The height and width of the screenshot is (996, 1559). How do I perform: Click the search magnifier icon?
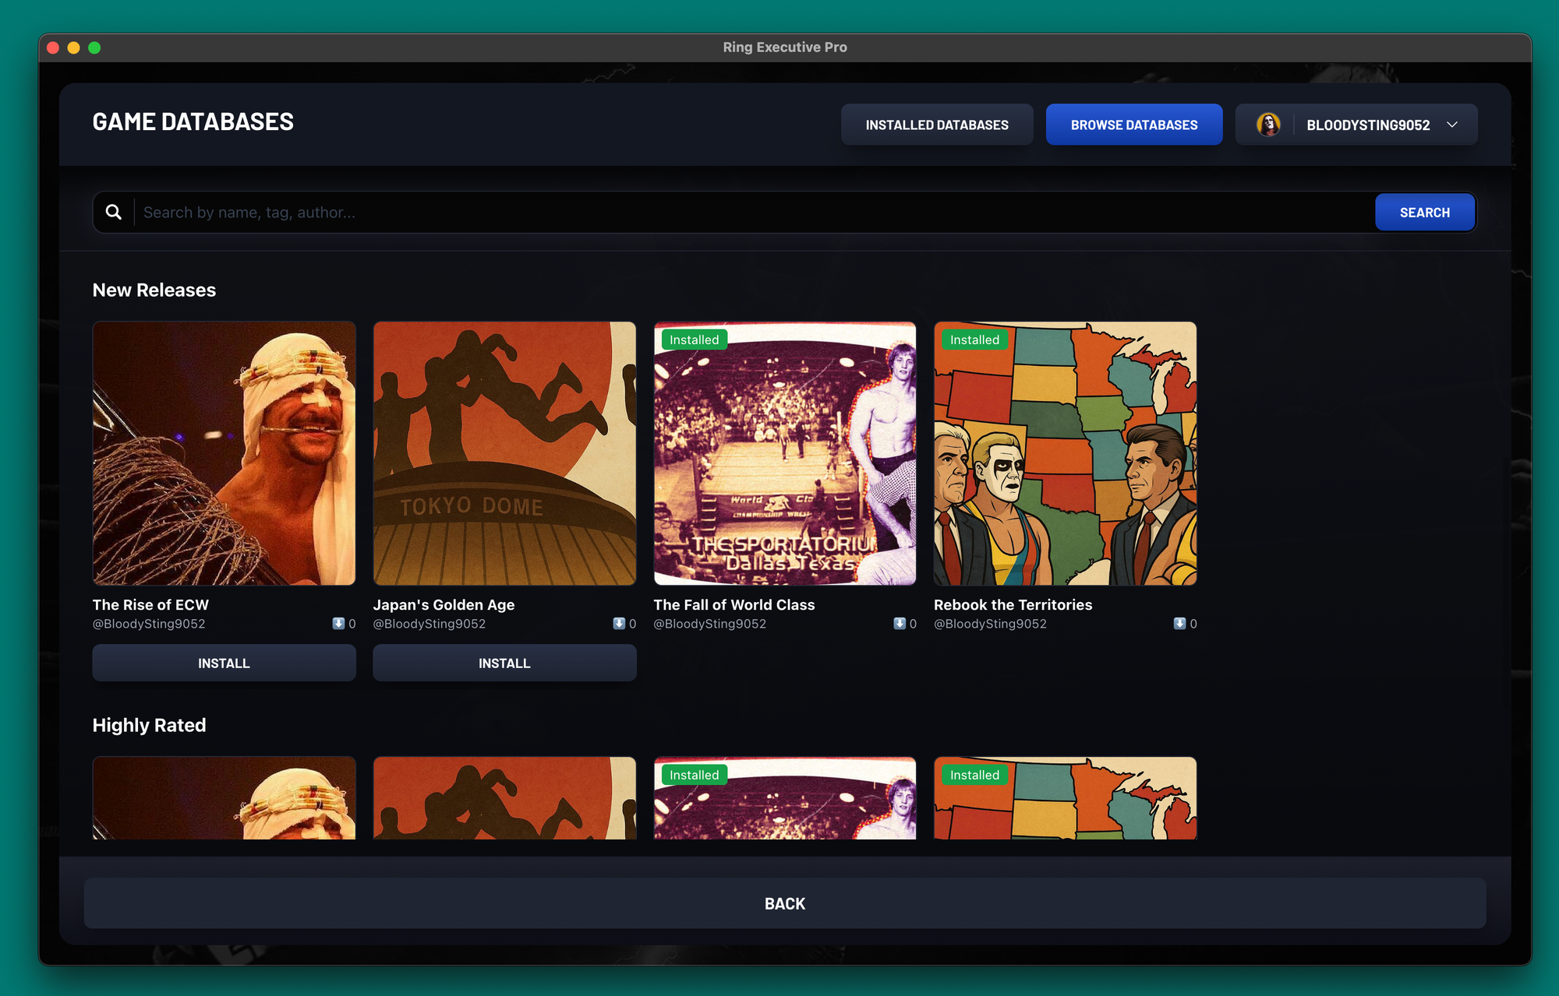pyautogui.click(x=114, y=212)
